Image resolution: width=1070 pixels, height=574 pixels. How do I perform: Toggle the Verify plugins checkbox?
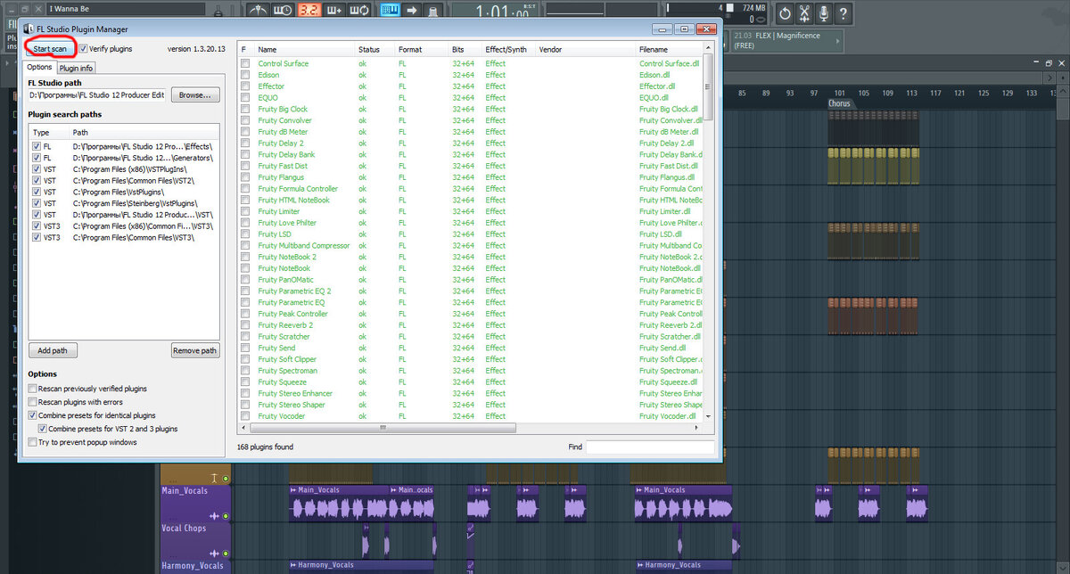pyautogui.click(x=83, y=49)
